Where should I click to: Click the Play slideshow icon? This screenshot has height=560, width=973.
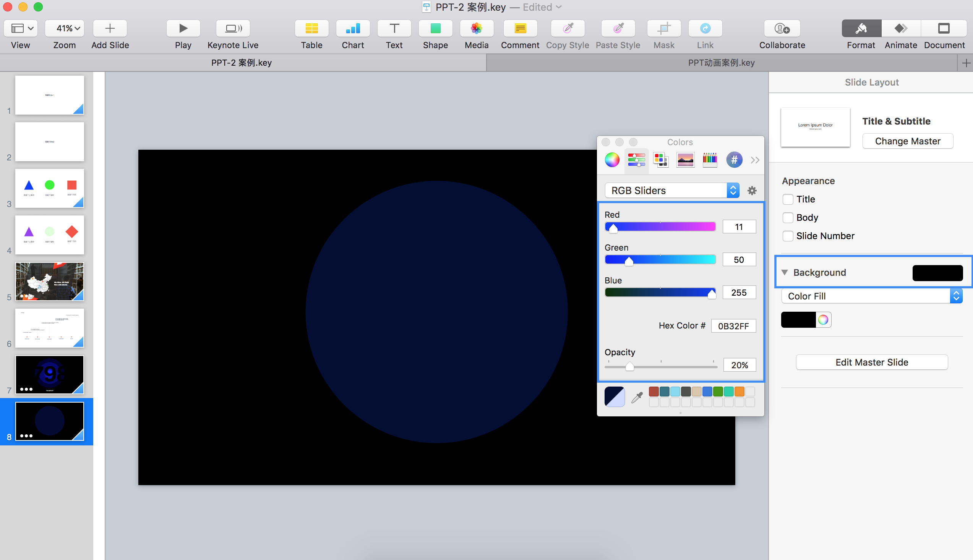(183, 29)
